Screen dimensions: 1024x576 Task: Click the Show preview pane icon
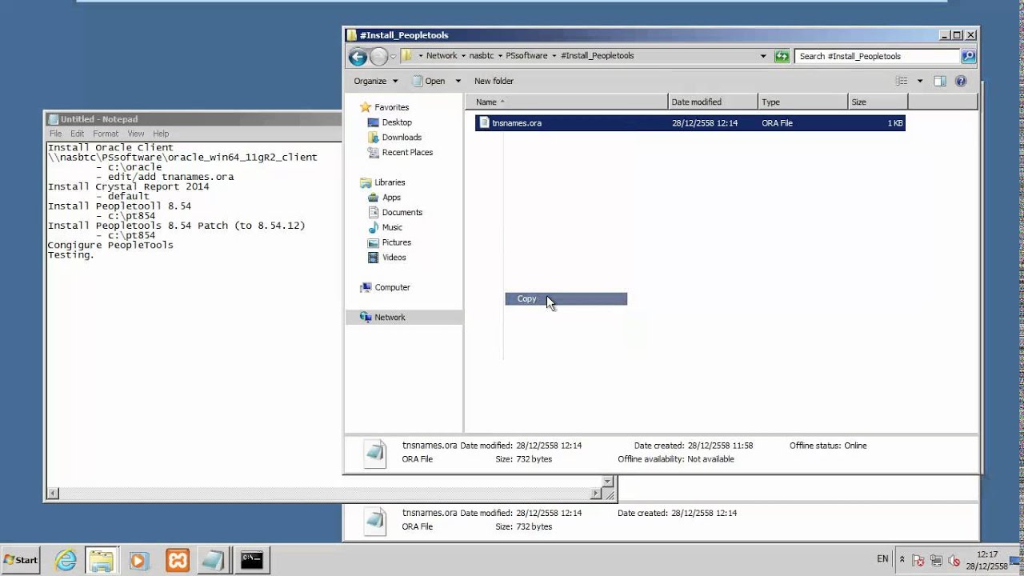coord(940,81)
